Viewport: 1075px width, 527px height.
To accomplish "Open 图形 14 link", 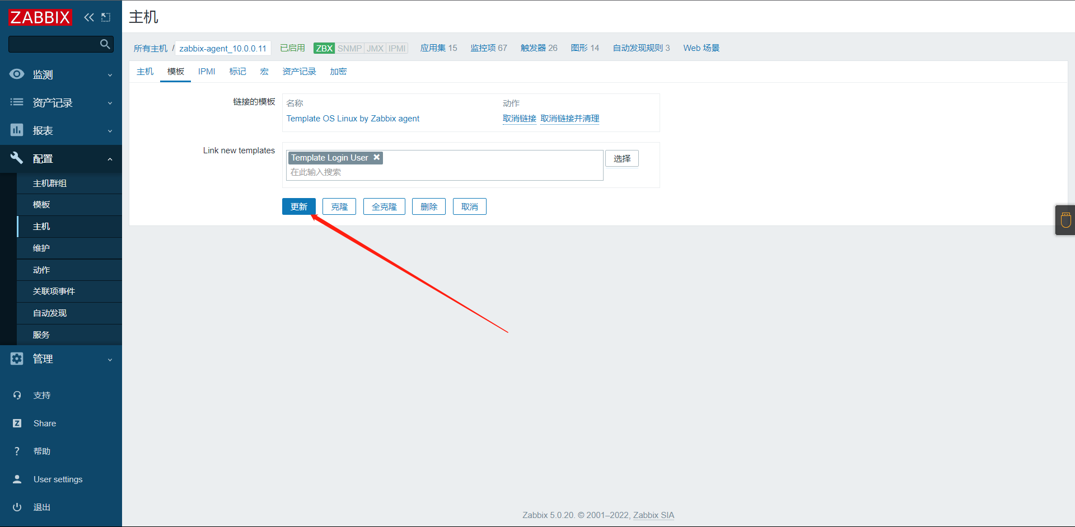I will 585,48.
